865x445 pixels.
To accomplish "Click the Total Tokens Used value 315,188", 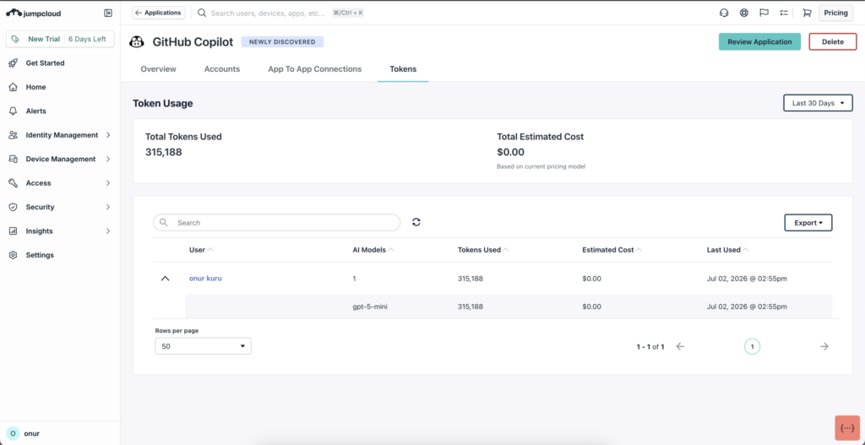I will (x=164, y=152).
